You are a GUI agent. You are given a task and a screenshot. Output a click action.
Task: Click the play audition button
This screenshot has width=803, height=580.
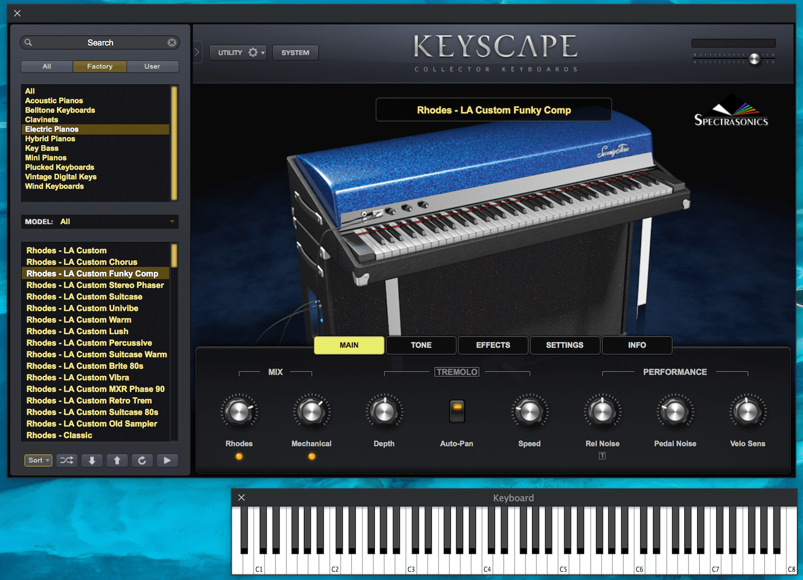pyautogui.click(x=167, y=460)
